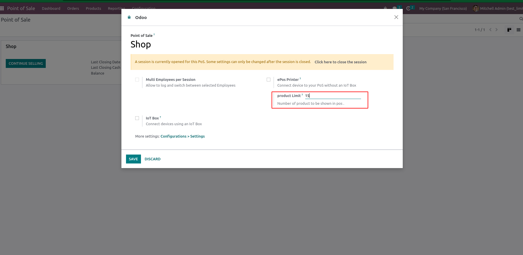
Task: Click Continue Selling on the Shop card
Action: 26,64
